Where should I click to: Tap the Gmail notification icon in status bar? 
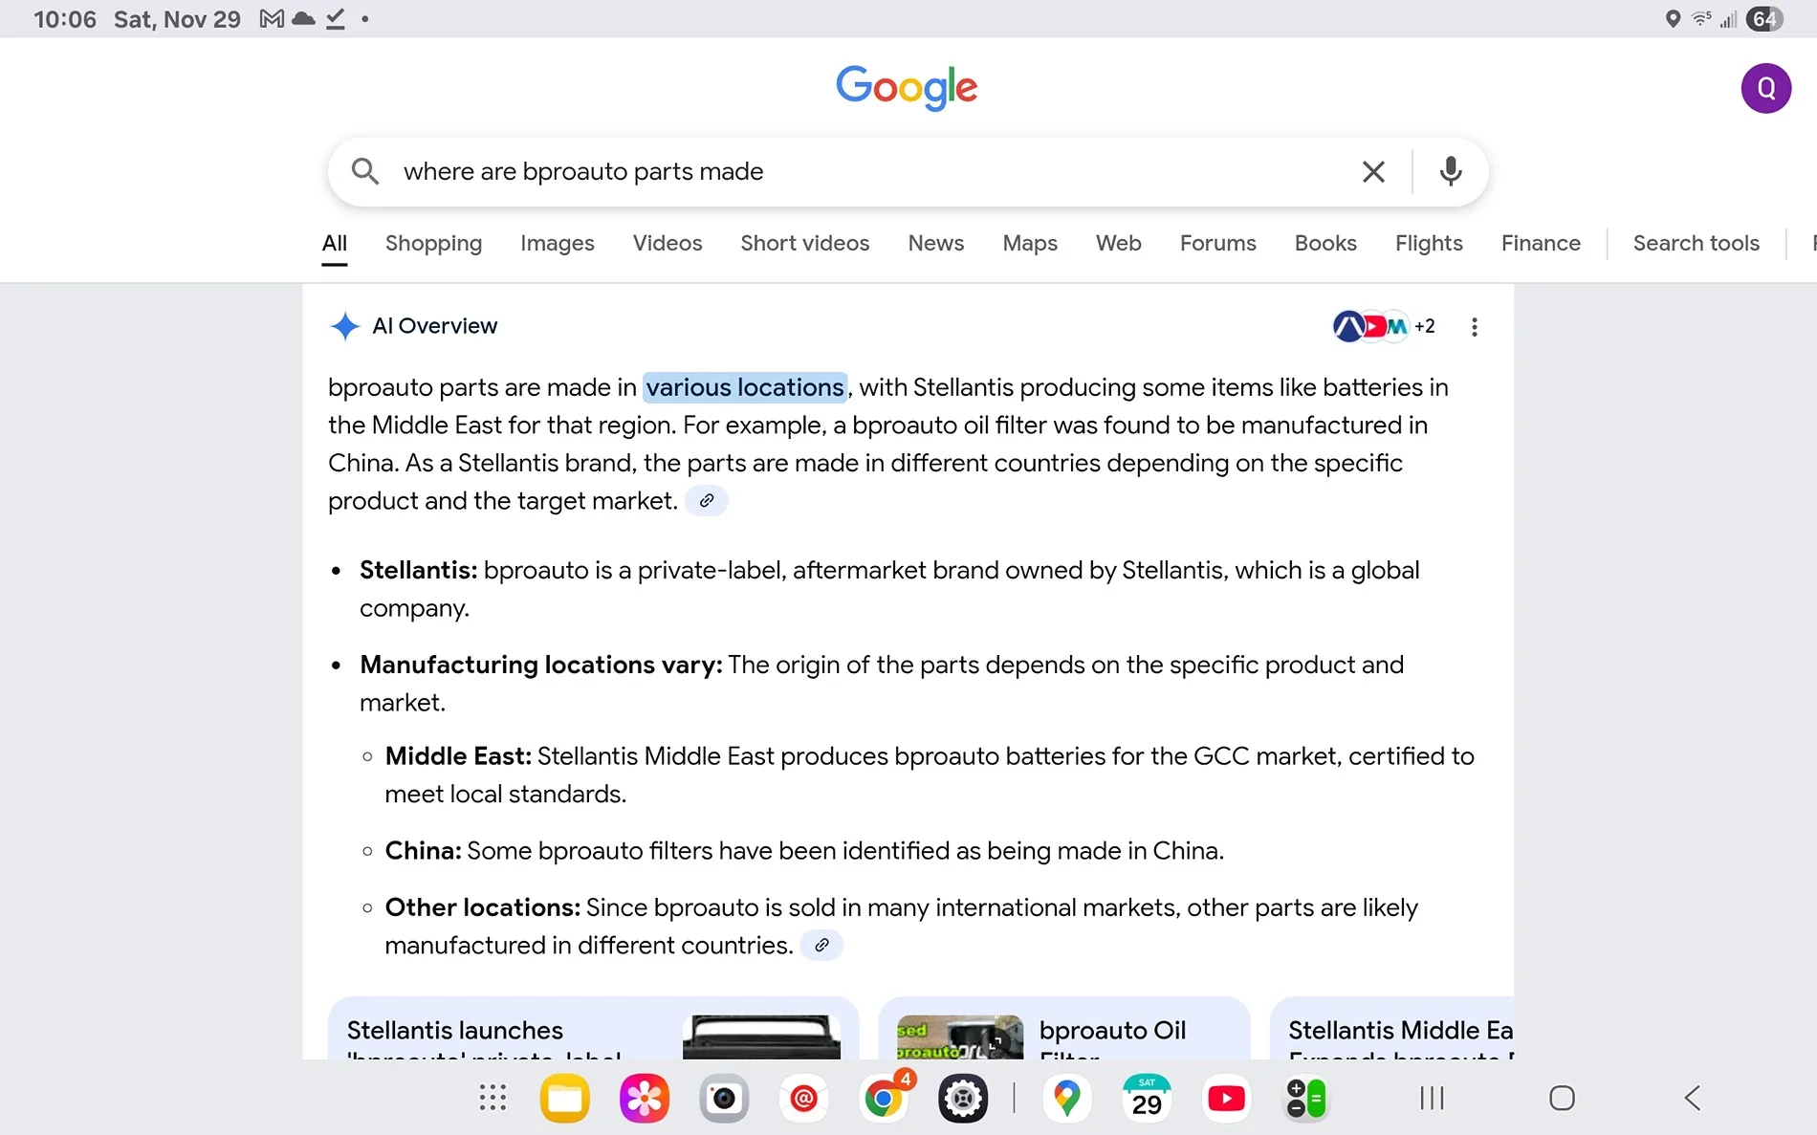tap(272, 18)
